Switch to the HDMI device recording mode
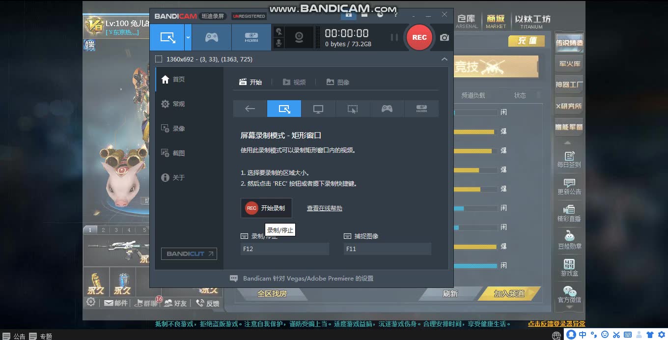The width and height of the screenshot is (668, 340). (x=251, y=37)
